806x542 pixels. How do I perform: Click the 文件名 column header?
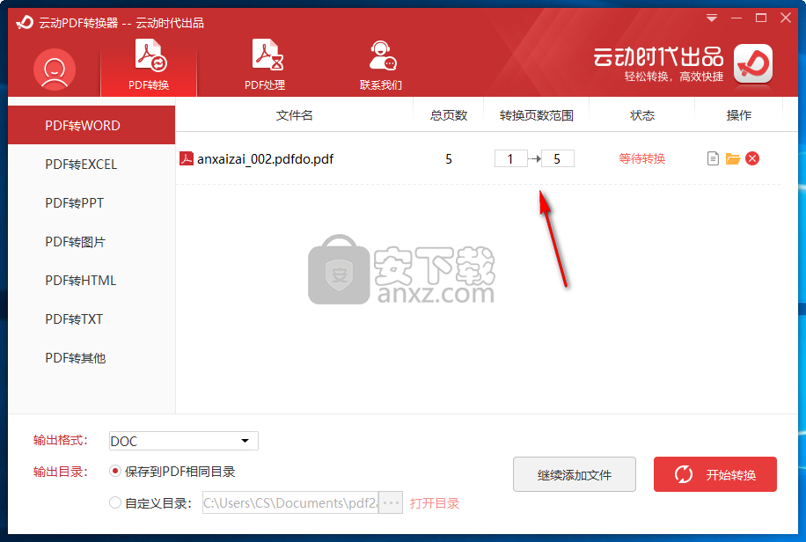pyautogui.click(x=295, y=115)
